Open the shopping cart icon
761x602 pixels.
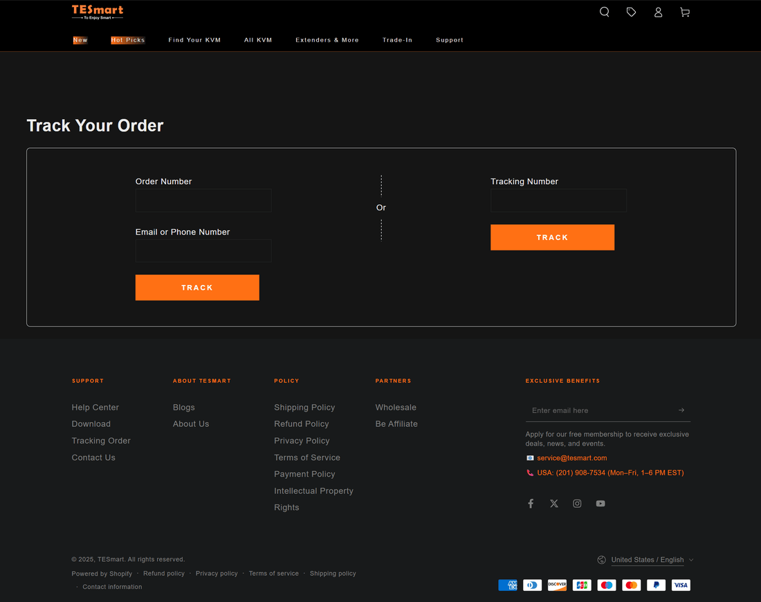pos(685,12)
